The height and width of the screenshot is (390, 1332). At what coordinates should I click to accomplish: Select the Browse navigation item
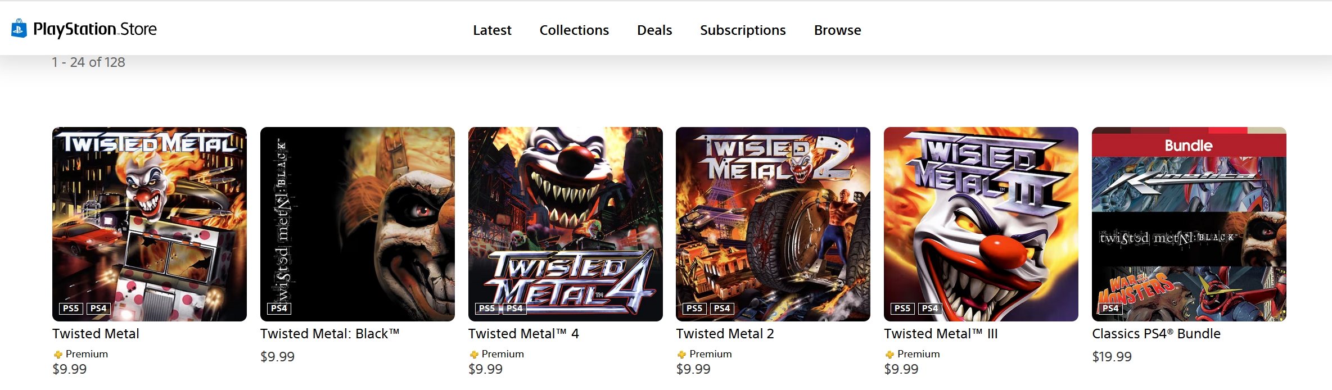click(x=837, y=30)
